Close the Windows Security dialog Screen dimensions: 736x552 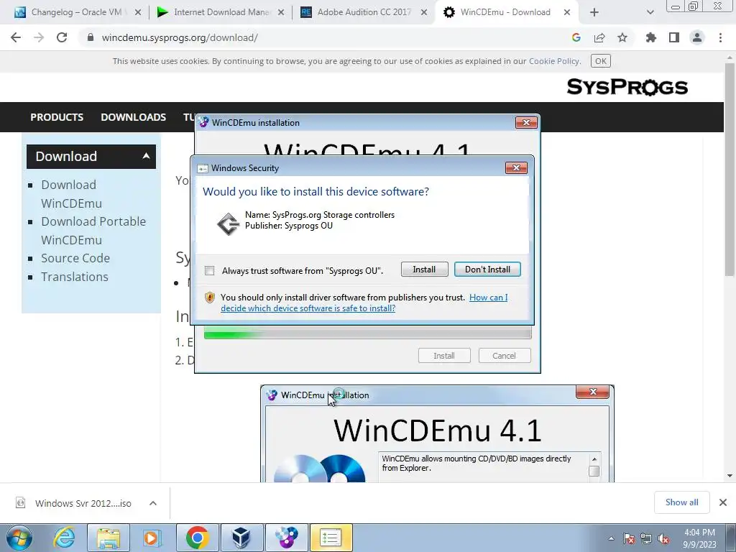(516, 168)
